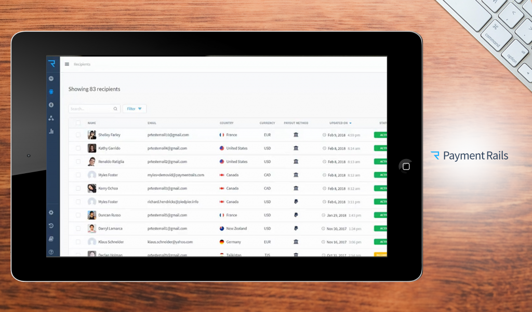
Task: Select the dashboard speedometer icon in sidebar
Action: pos(51,78)
